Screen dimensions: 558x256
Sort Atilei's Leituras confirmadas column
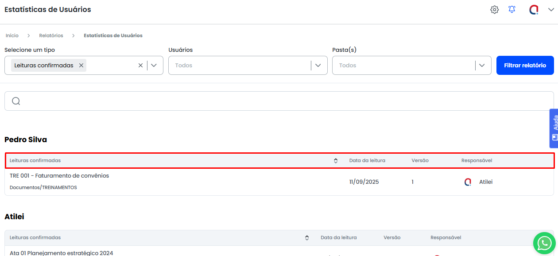[307, 238]
